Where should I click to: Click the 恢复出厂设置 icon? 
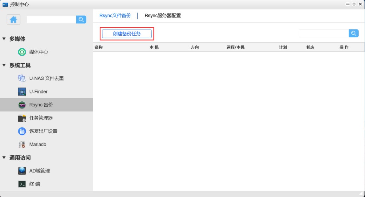tap(22, 131)
